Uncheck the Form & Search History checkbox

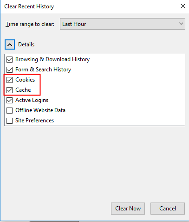[9, 70]
